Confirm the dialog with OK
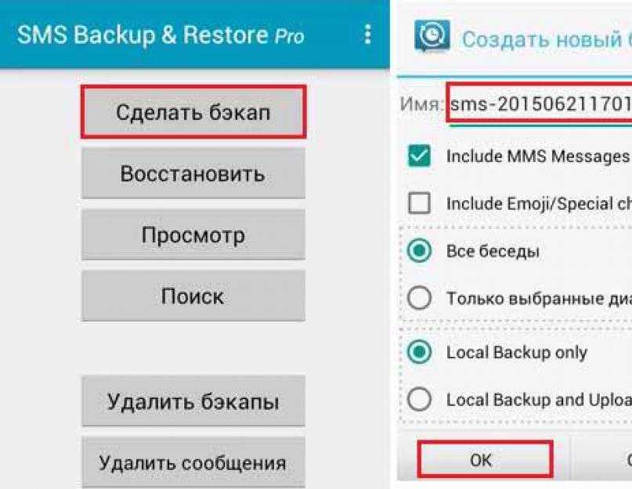This screenshot has height=489, width=632. pyautogui.click(x=485, y=459)
